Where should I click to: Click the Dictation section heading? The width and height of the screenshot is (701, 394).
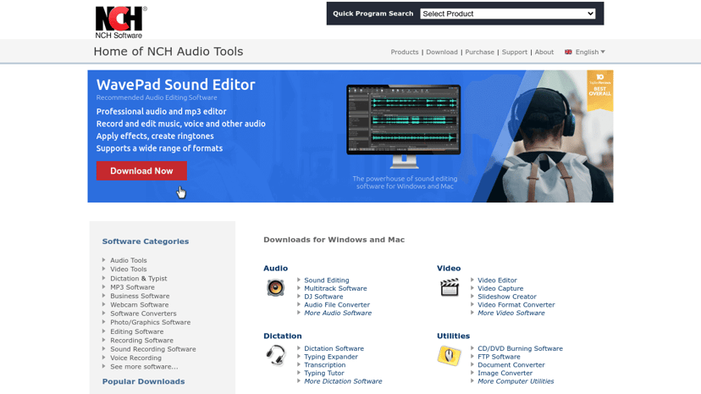point(283,336)
